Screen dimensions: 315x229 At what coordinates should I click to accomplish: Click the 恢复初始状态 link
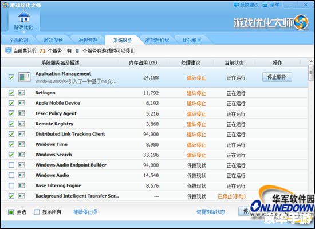pos(211,212)
